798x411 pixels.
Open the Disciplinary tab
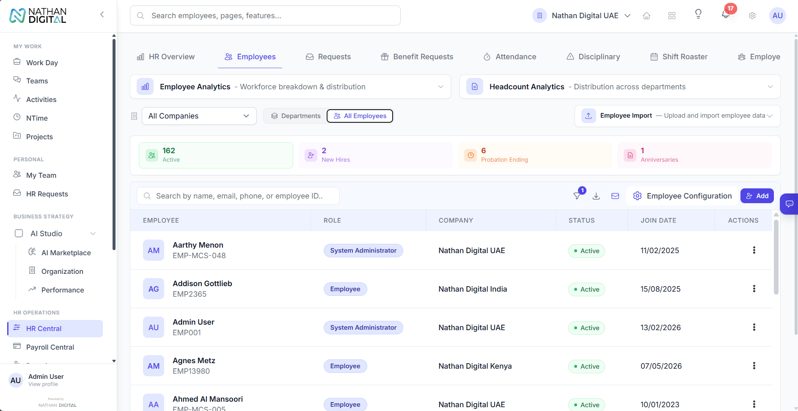click(593, 57)
